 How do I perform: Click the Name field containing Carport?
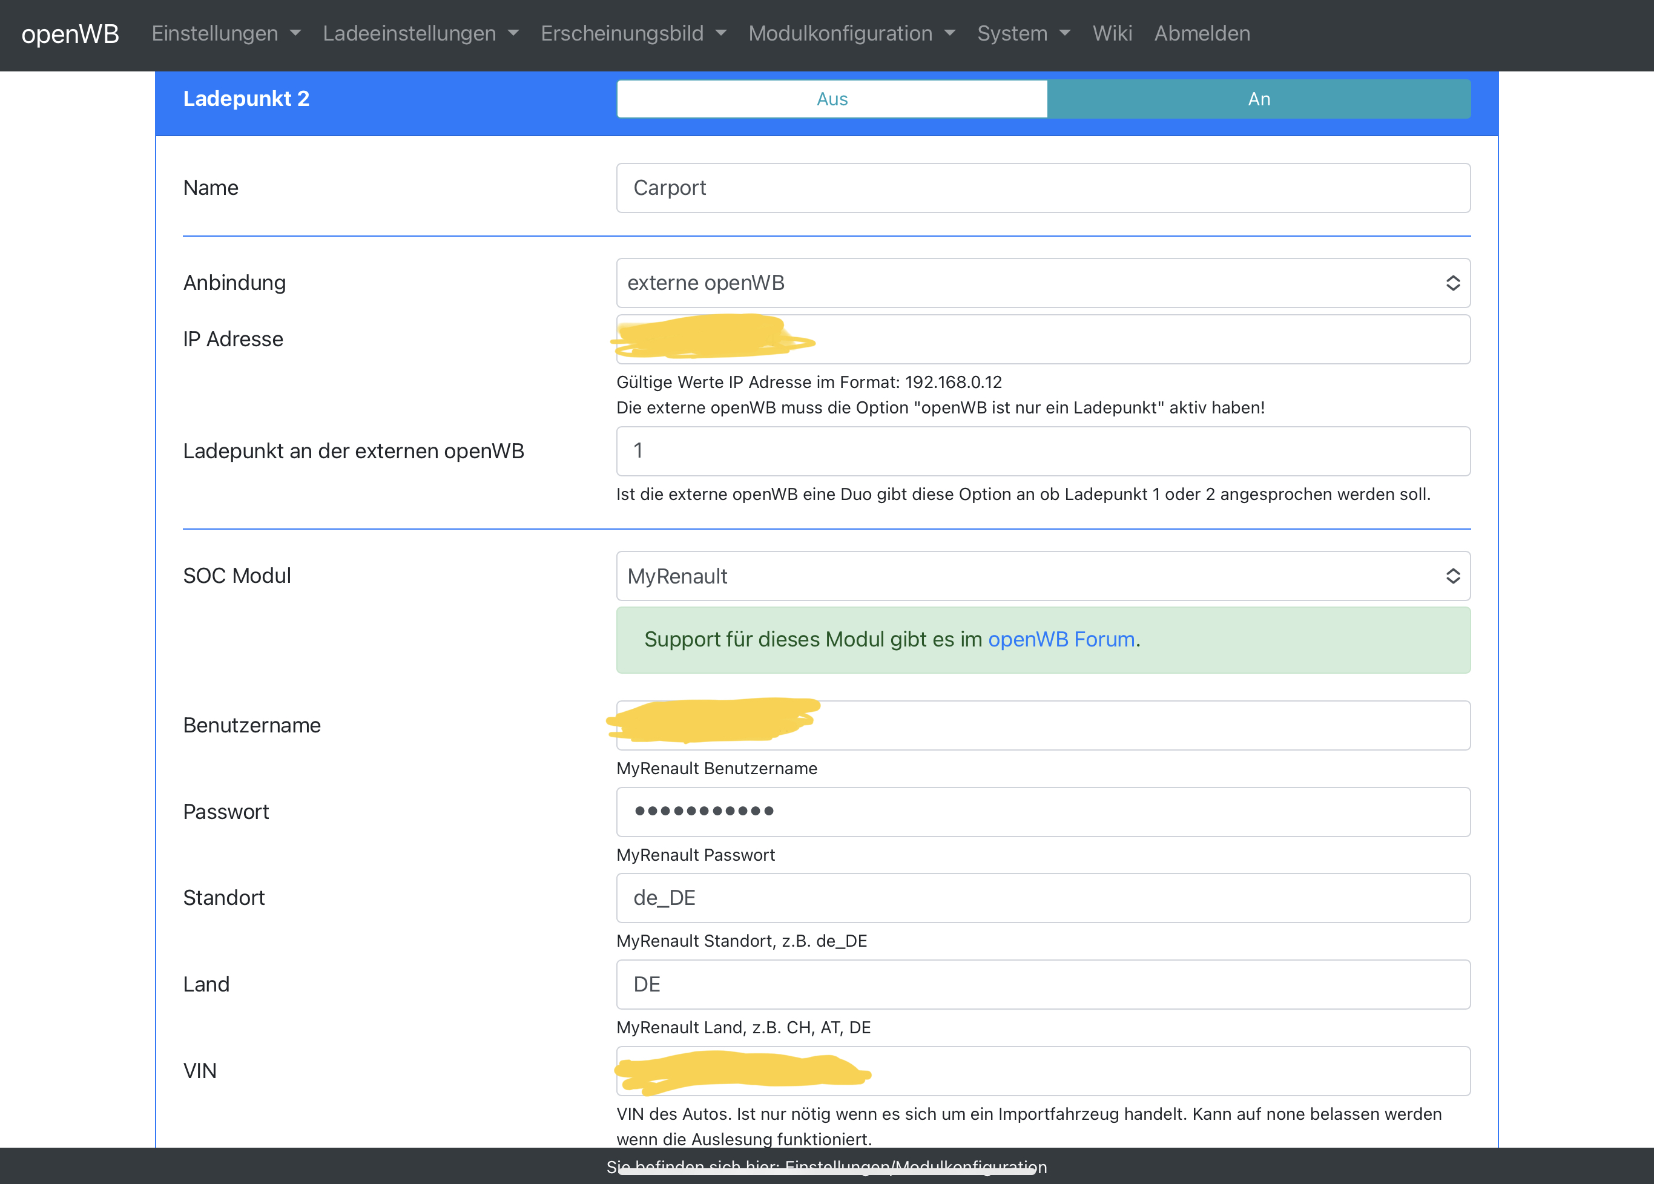pyautogui.click(x=1042, y=188)
